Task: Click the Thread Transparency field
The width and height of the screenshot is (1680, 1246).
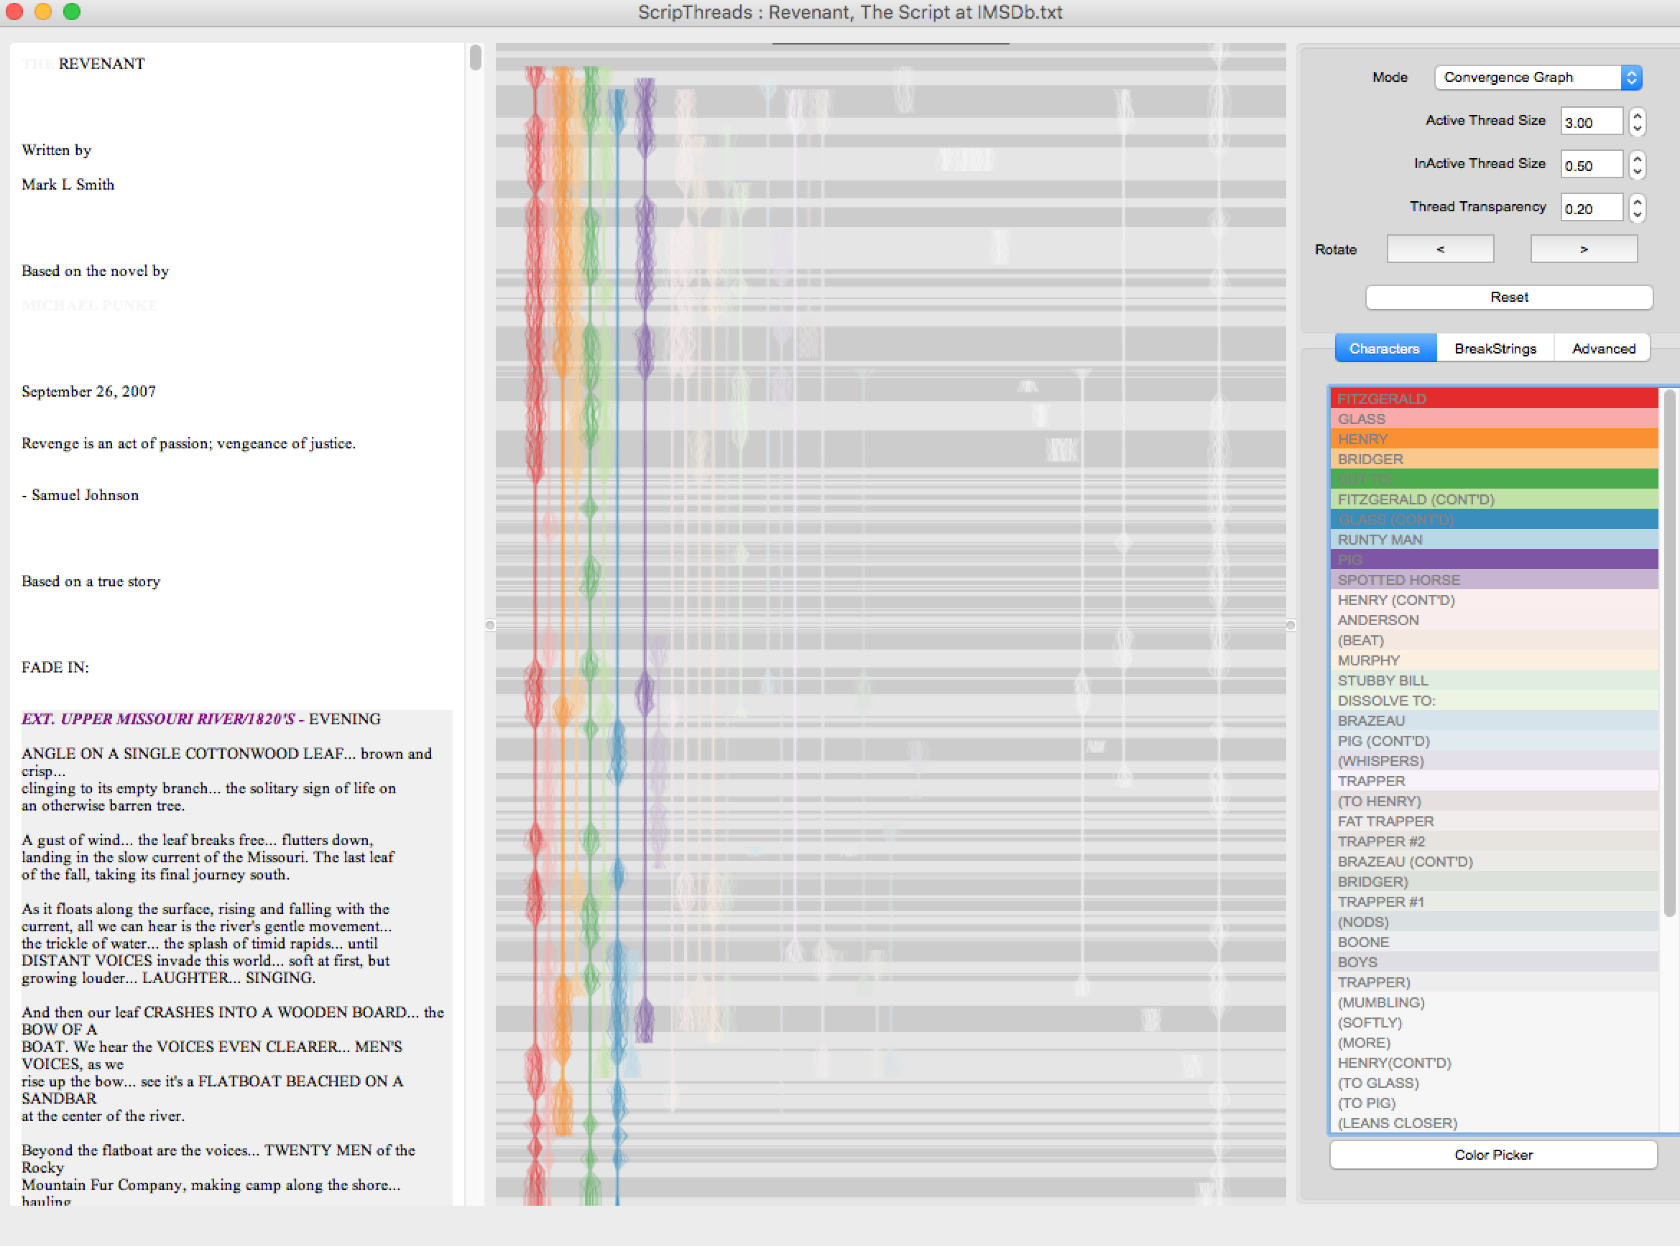Action: [x=1591, y=208]
